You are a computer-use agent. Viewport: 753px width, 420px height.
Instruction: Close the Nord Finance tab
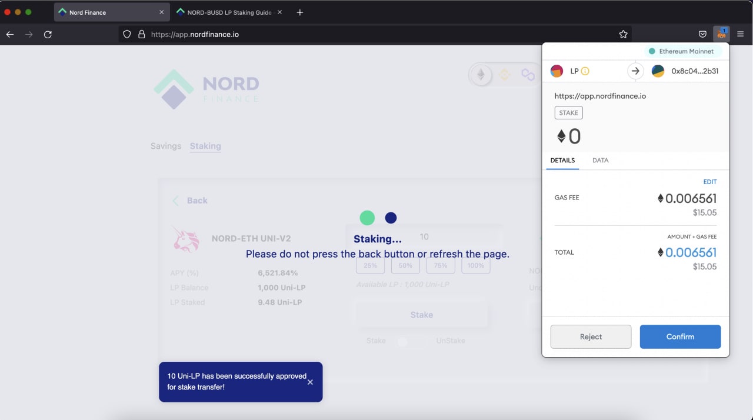point(162,12)
